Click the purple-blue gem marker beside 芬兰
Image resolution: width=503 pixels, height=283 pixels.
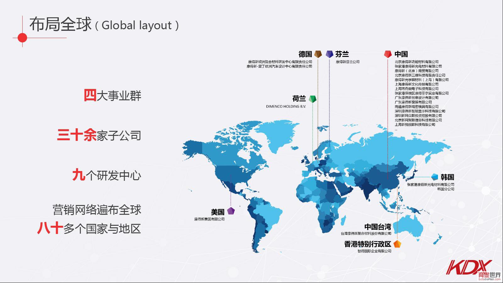[x=329, y=54]
